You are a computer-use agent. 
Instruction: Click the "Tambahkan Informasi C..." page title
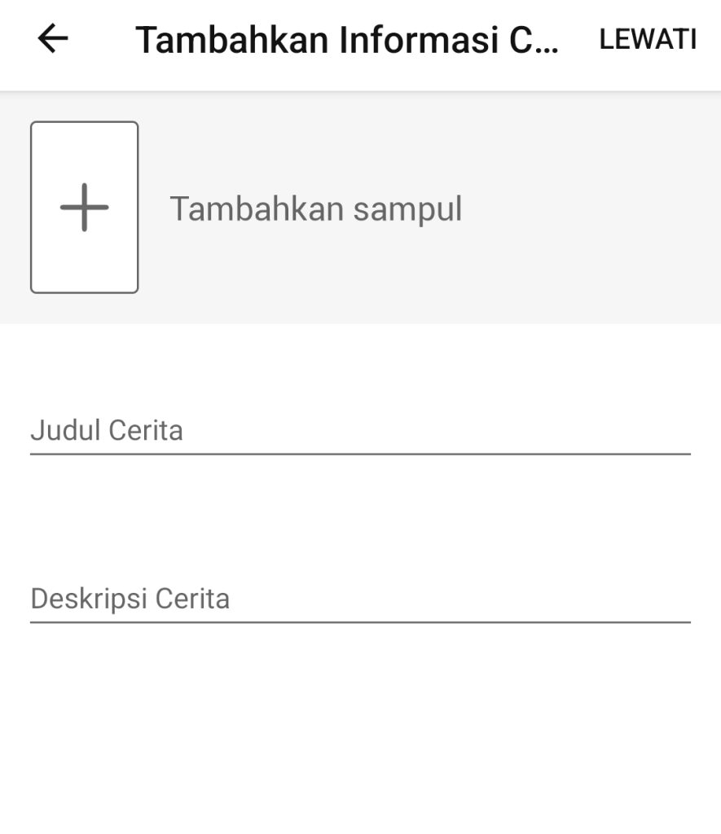pos(347,40)
